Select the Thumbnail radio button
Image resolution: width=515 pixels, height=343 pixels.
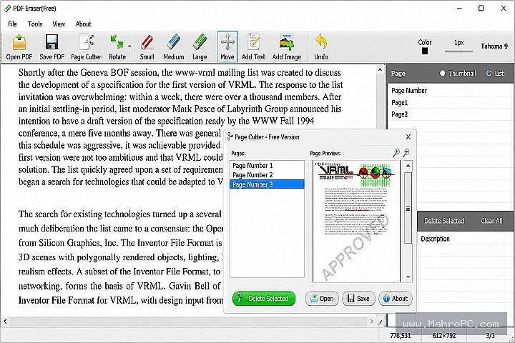[x=443, y=73]
